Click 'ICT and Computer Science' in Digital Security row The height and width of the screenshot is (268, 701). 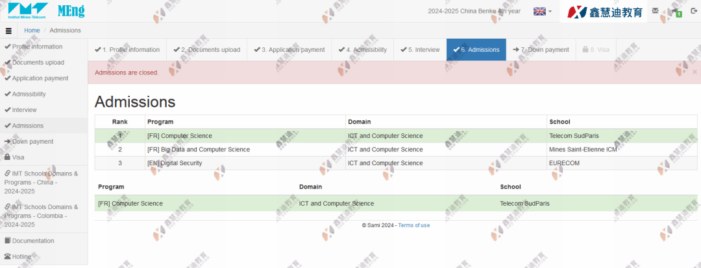[x=386, y=163]
